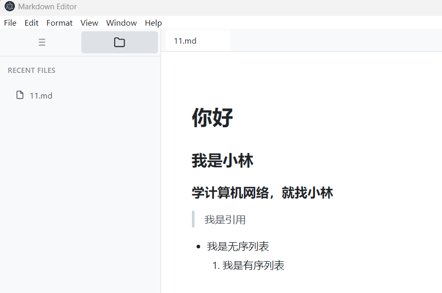Viewport: 442px width, 293px height.
Task: Open the Format menu
Action: (59, 23)
